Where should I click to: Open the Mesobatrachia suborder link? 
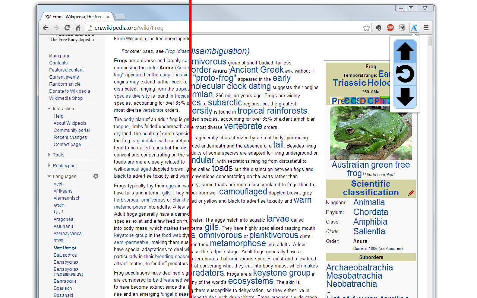coord(354,276)
